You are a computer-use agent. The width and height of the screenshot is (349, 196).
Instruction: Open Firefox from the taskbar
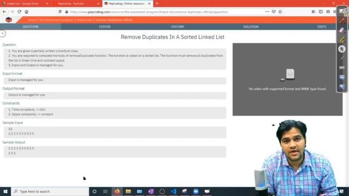117,191
